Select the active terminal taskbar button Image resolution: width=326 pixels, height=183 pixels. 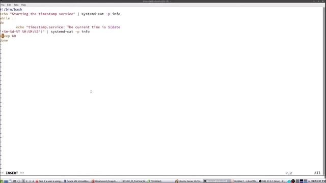click(x=216, y=181)
